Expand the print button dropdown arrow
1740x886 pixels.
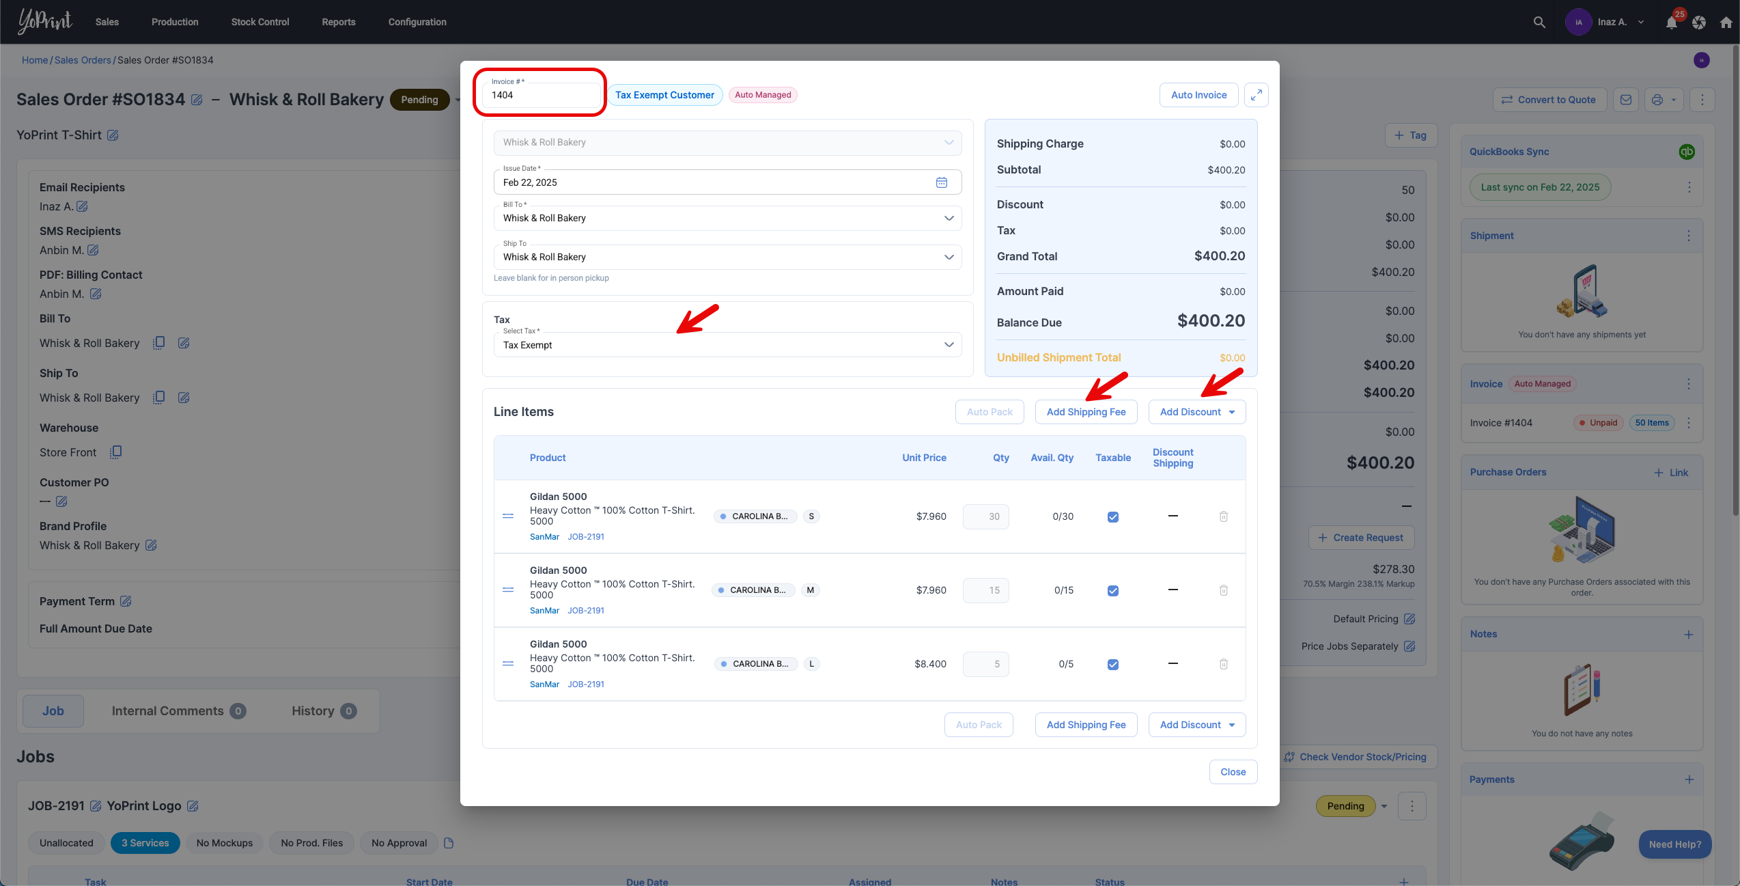pos(1674,100)
